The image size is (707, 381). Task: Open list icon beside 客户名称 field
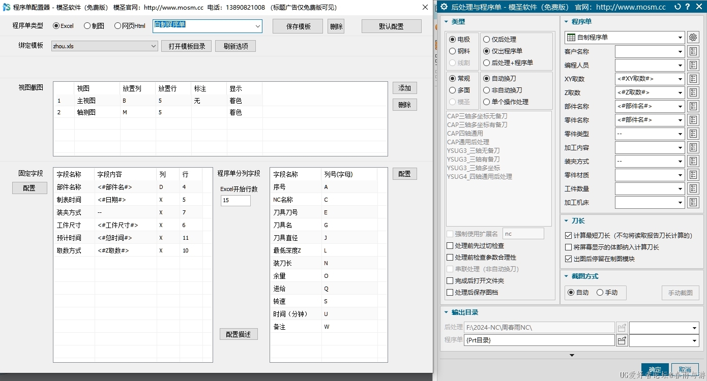click(x=693, y=51)
